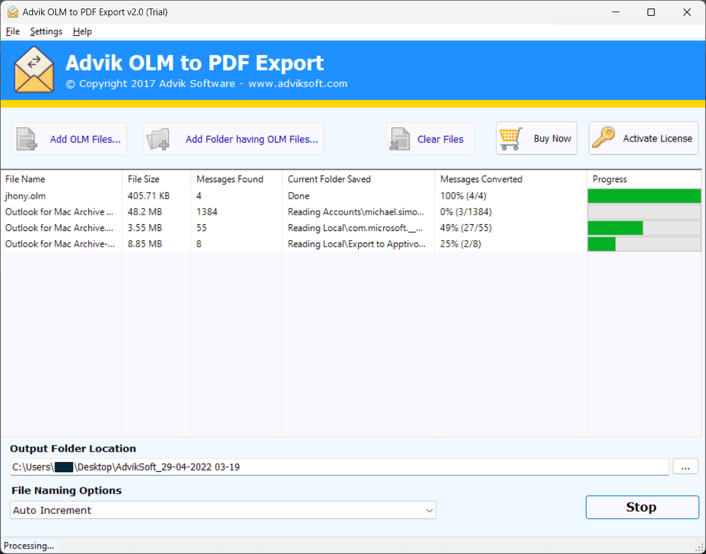This screenshot has height=554, width=706.
Task: Click the 25% progress bar
Action: 644,244
